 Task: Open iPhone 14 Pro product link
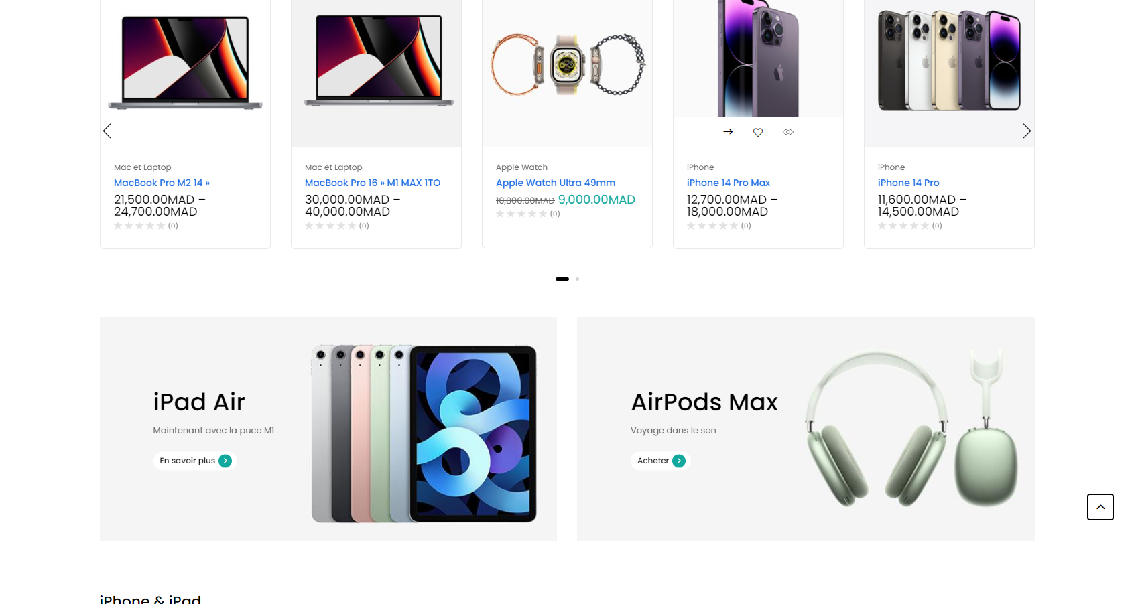[x=908, y=183]
